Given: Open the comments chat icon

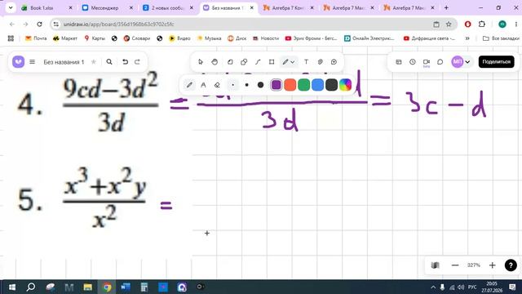Looking at the screenshot, I should 440,62.
